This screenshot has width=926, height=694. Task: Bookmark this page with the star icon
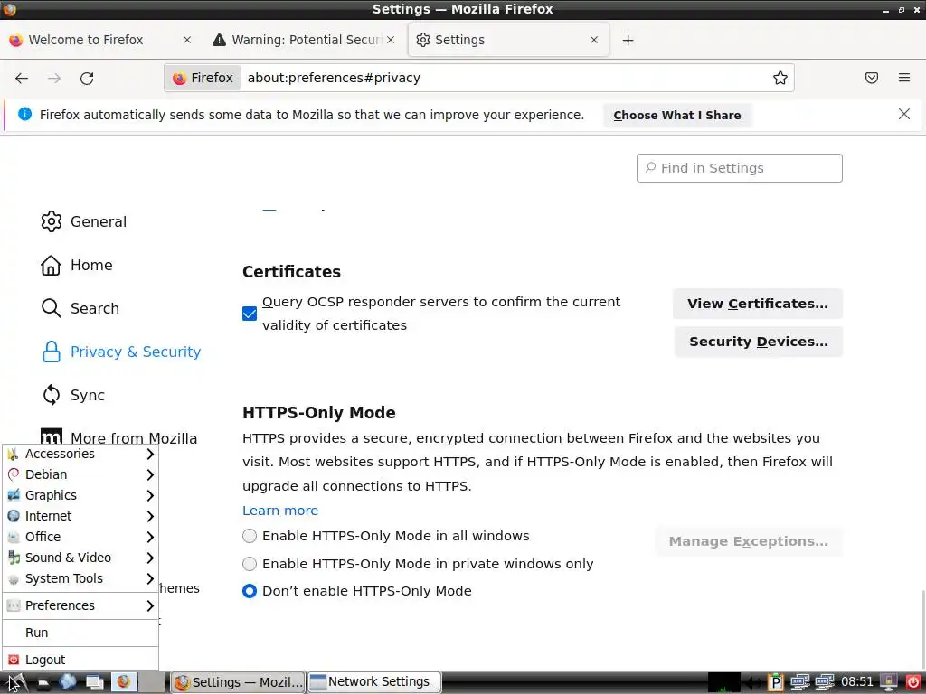780,78
